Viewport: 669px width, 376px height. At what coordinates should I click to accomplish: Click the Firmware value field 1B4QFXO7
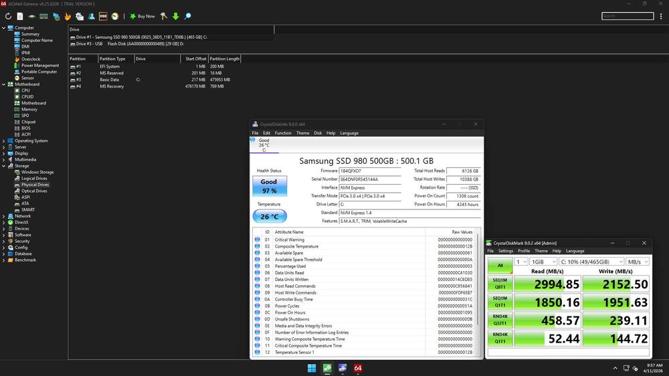(370, 171)
